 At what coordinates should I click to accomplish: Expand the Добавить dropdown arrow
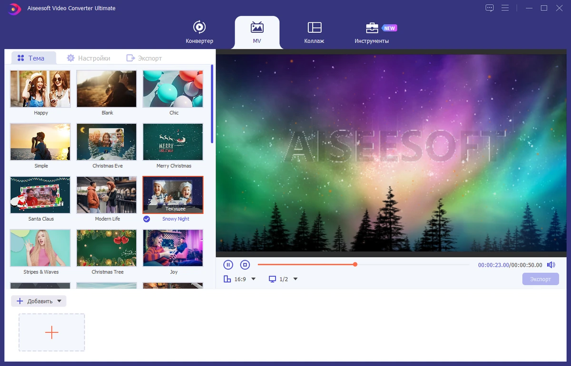(x=59, y=301)
